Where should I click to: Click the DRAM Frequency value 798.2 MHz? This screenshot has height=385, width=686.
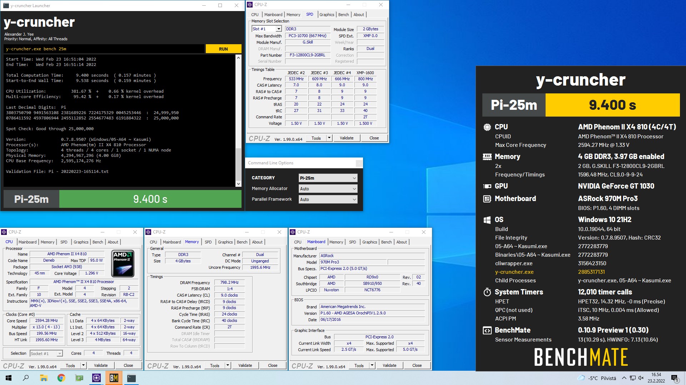coord(229,282)
